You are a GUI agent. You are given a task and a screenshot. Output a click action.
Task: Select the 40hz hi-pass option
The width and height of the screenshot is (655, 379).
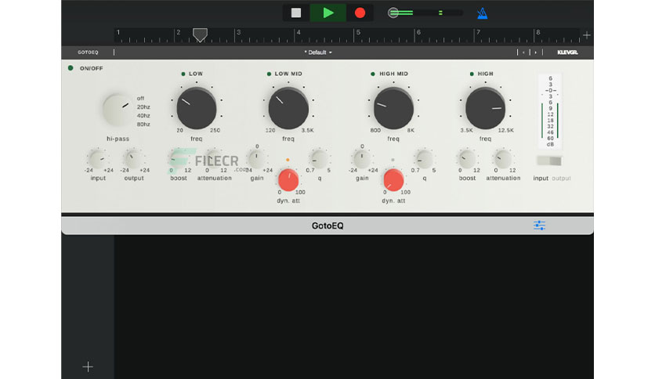[x=143, y=116]
